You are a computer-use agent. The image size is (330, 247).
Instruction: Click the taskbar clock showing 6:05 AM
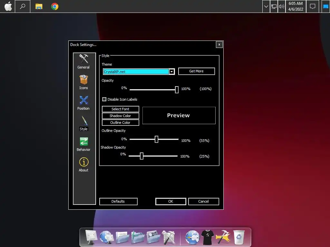296,6
